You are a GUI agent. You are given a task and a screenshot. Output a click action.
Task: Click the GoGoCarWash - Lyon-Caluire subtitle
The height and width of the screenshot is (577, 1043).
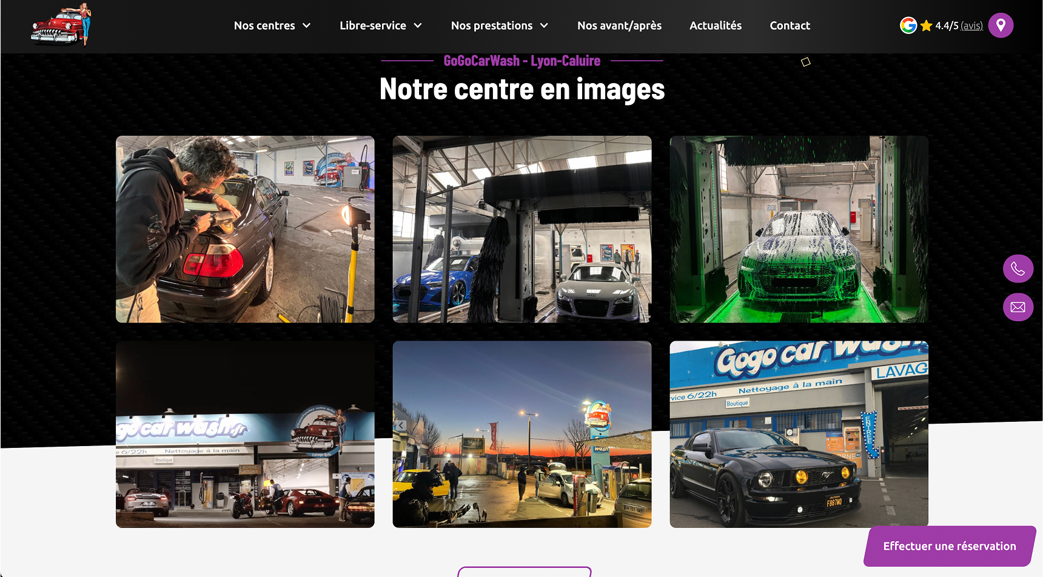click(521, 61)
